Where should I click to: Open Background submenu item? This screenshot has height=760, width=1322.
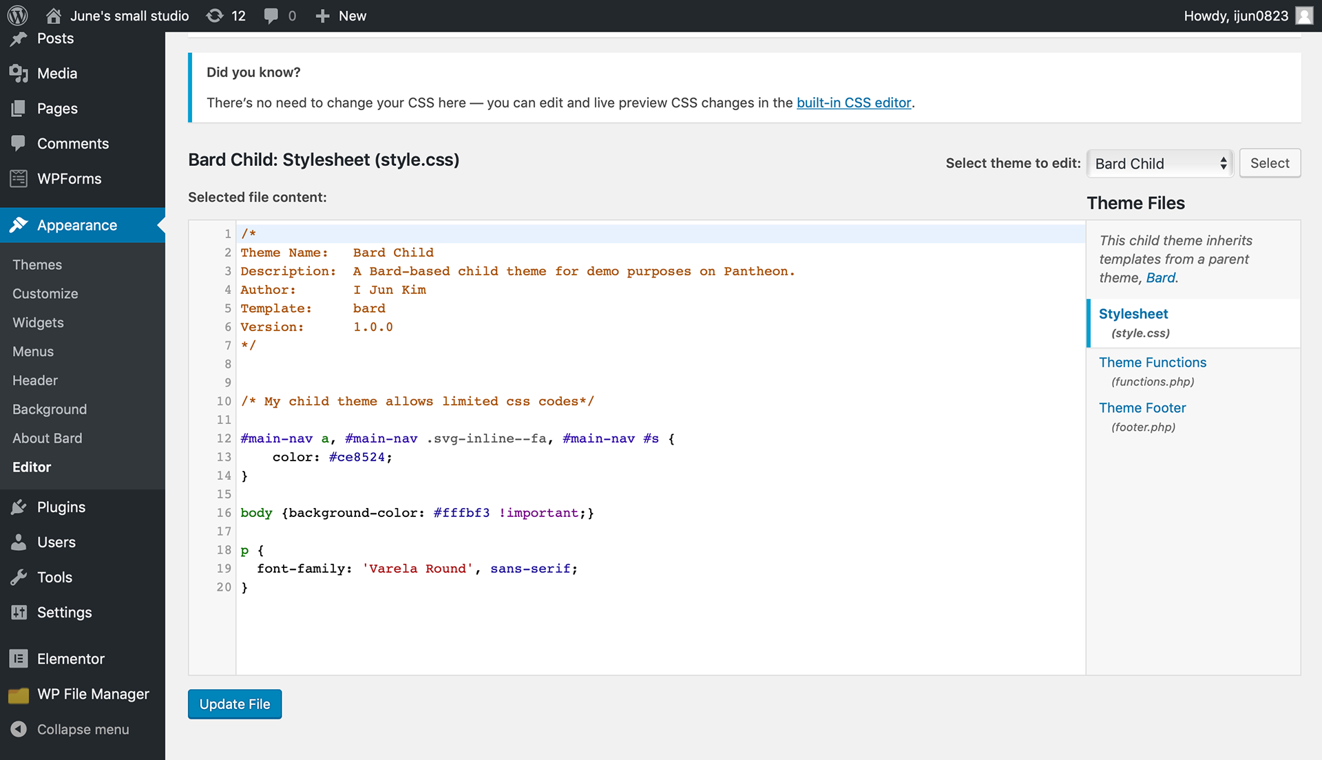coord(50,409)
